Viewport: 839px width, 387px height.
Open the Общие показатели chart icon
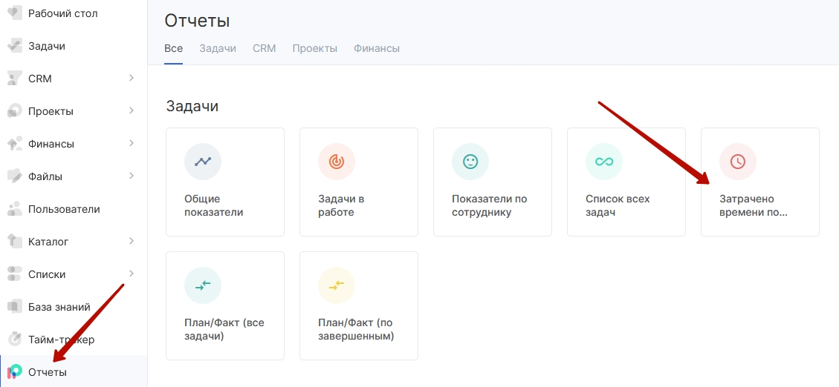click(x=203, y=161)
